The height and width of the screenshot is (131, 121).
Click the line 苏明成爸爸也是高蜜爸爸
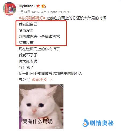coord(39,37)
